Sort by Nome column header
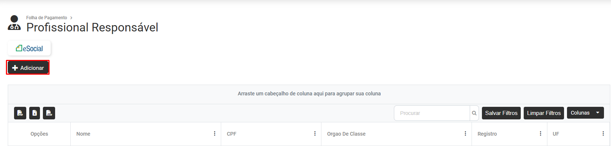The width and height of the screenshot is (611, 146). coord(83,134)
